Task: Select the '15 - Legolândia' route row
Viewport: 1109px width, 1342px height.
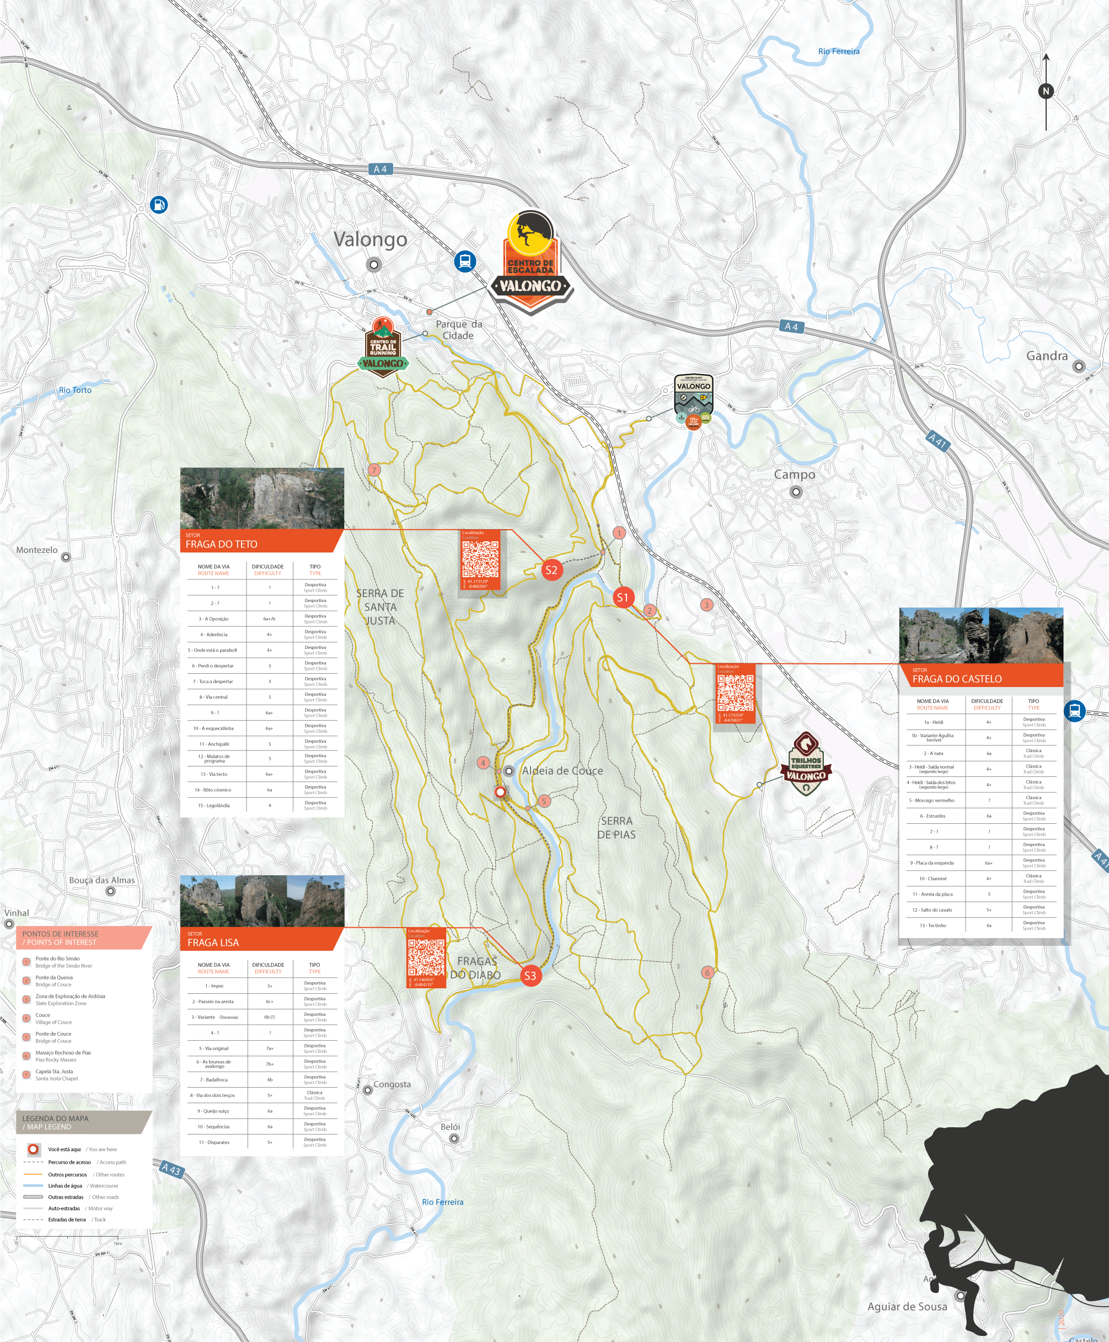Action: coord(262,805)
